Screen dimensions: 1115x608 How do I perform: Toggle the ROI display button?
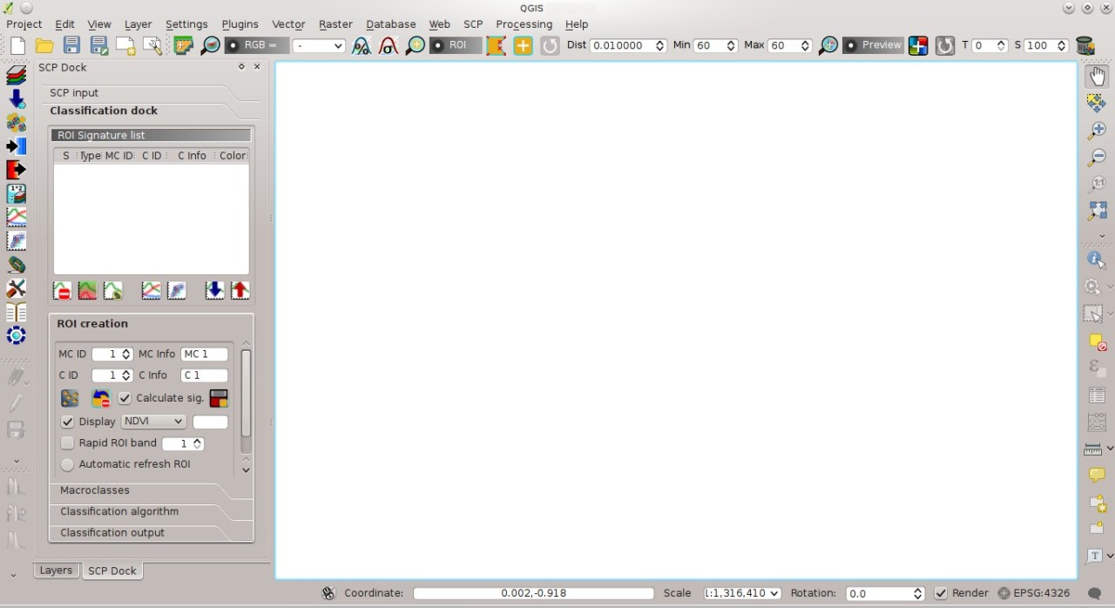pos(456,45)
